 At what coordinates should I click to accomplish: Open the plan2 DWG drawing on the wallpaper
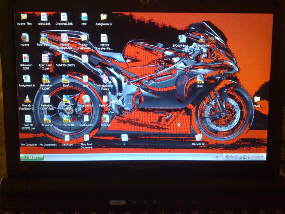pyautogui.click(x=200, y=80)
